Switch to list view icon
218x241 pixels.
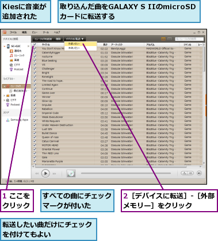coord(163,39)
